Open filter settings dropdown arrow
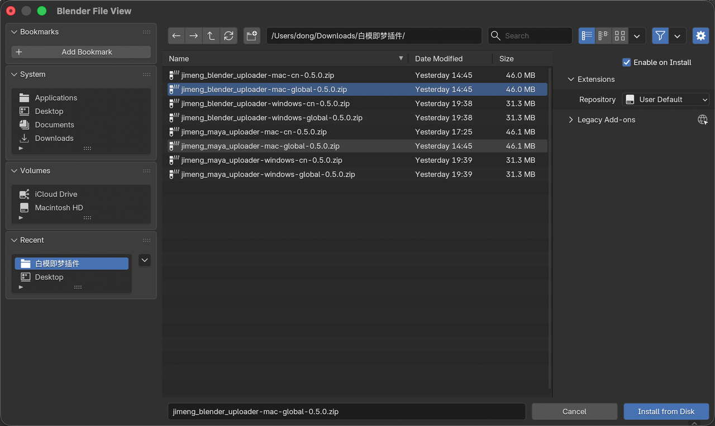The height and width of the screenshot is (426, 715). pos(678,36)
